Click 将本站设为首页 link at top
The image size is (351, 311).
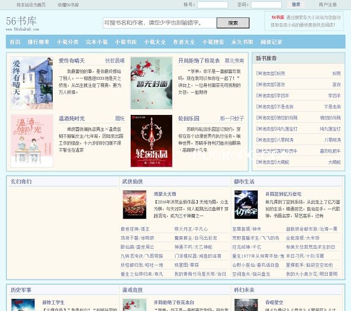point(31,5)
